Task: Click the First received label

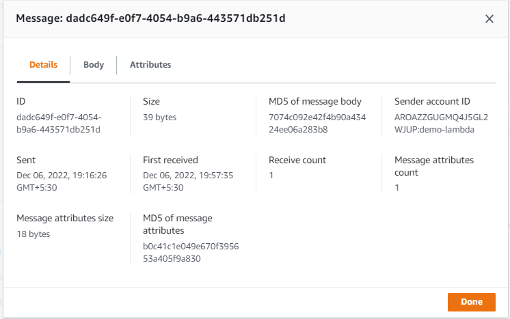Action: coord(170,161)
